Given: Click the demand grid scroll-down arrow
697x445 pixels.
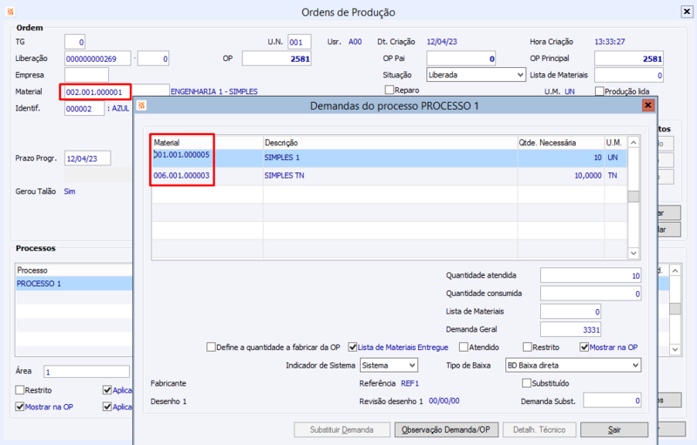Looking at the screenshot, I should [633, 253].
